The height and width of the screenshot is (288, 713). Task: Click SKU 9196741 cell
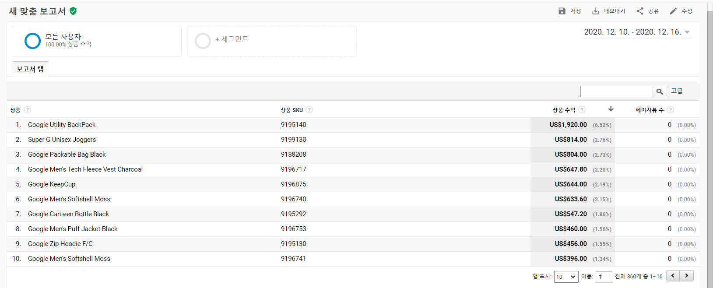(294, 259)
